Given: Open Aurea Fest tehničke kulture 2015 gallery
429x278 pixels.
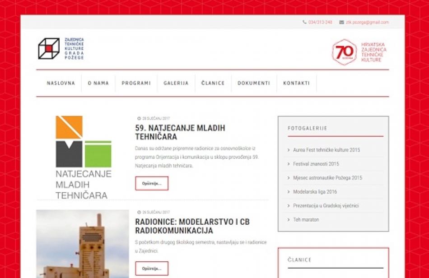Looking at the screenshot, I should 326,150.
